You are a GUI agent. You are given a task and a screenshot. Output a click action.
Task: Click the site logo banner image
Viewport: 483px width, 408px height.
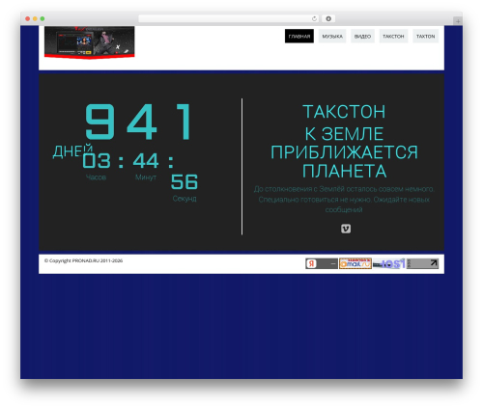point(89,42)
